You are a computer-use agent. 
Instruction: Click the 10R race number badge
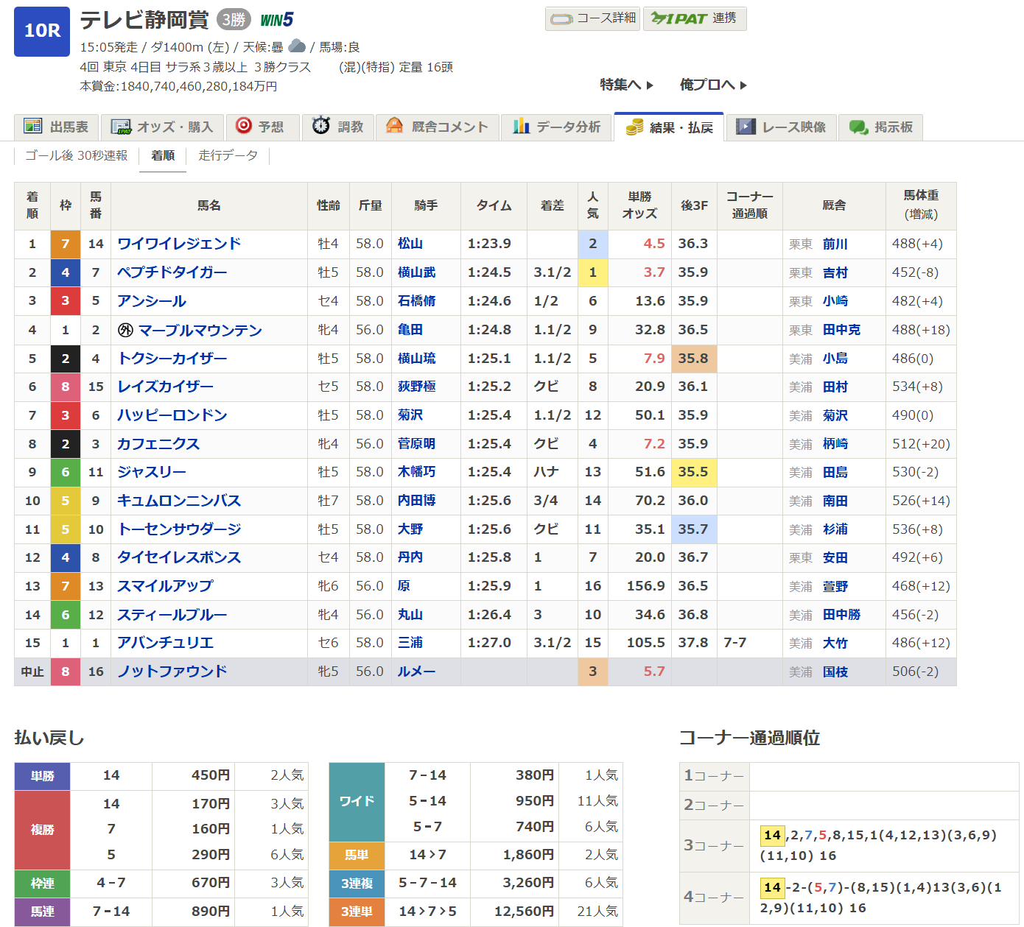(42, 31)
